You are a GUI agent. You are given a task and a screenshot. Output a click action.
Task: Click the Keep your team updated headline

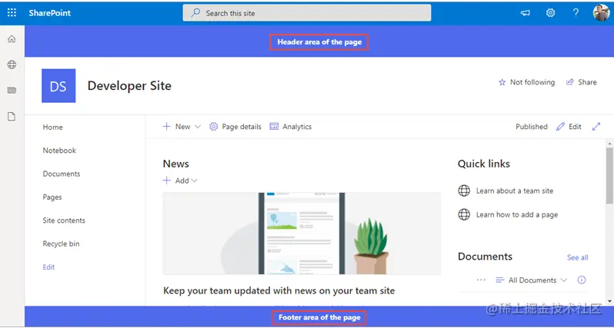(279, 290)
